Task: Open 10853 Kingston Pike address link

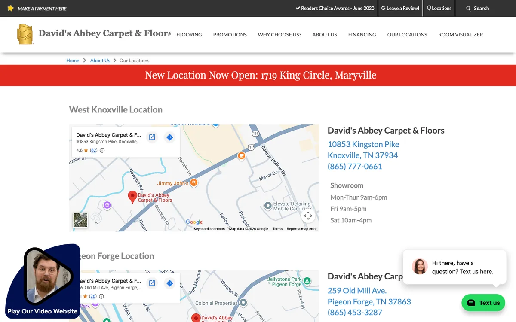Action: click(x=363, y=144)
